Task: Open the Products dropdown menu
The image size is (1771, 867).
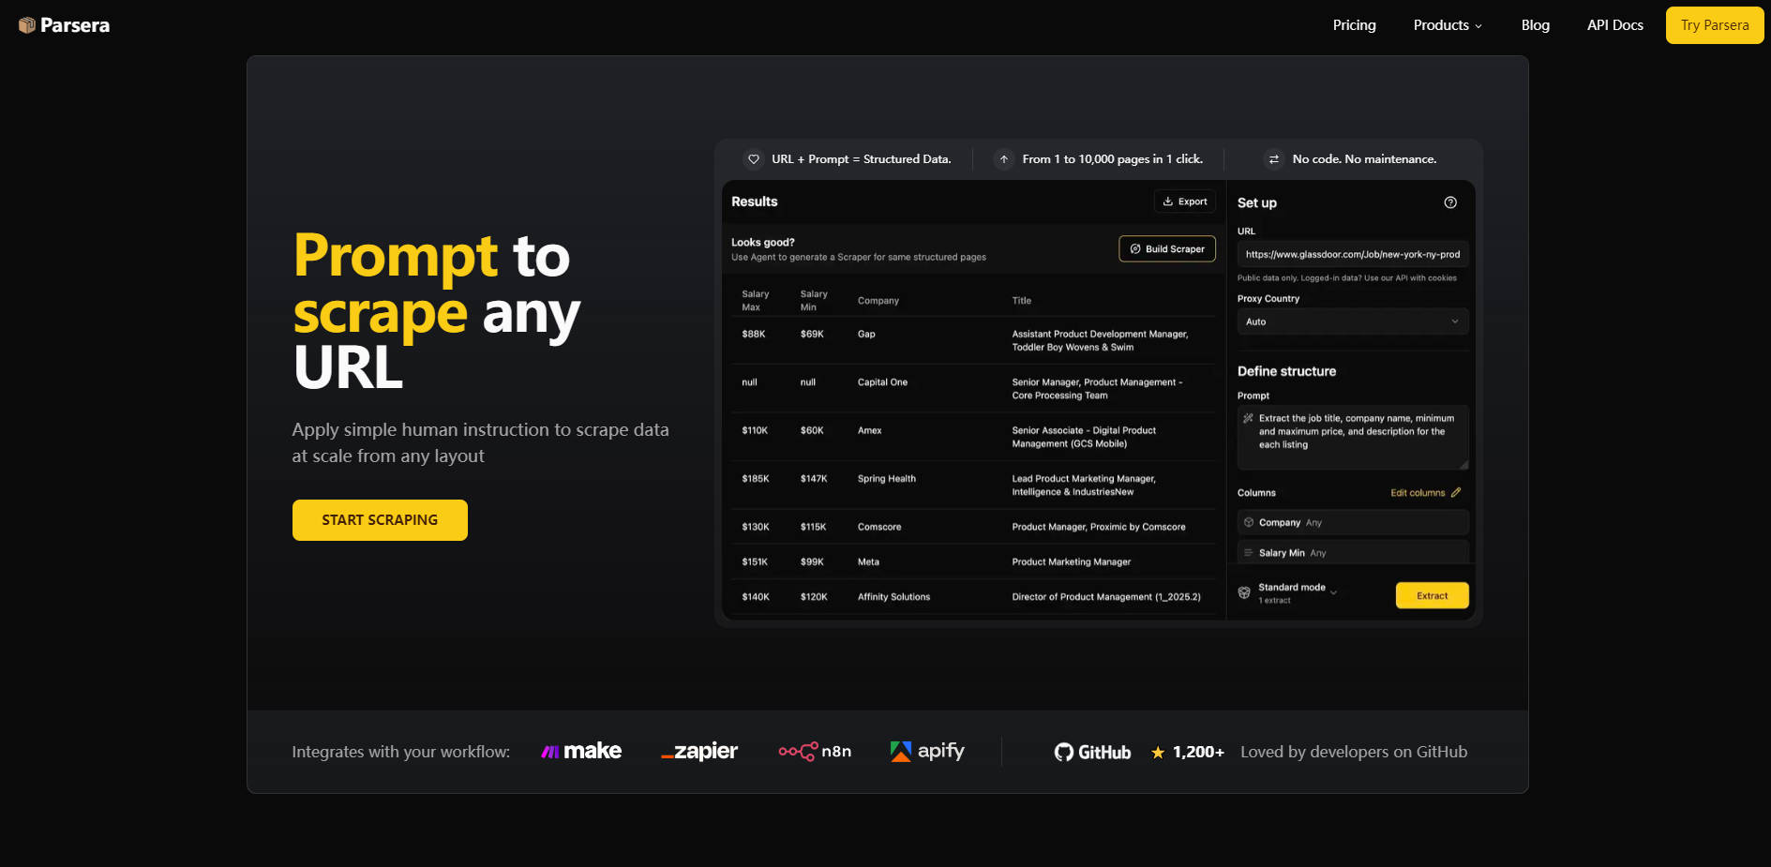Action: 1448,25
